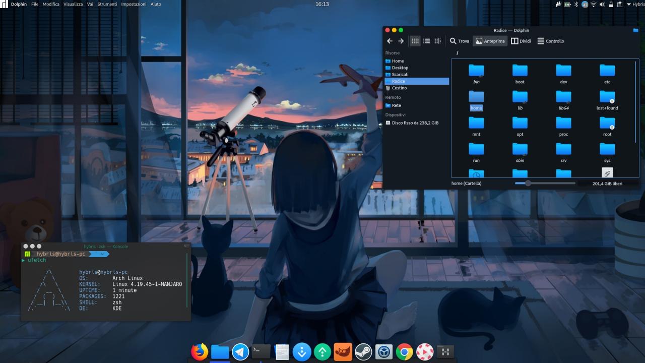Select the root folder icon

point(607,123)
